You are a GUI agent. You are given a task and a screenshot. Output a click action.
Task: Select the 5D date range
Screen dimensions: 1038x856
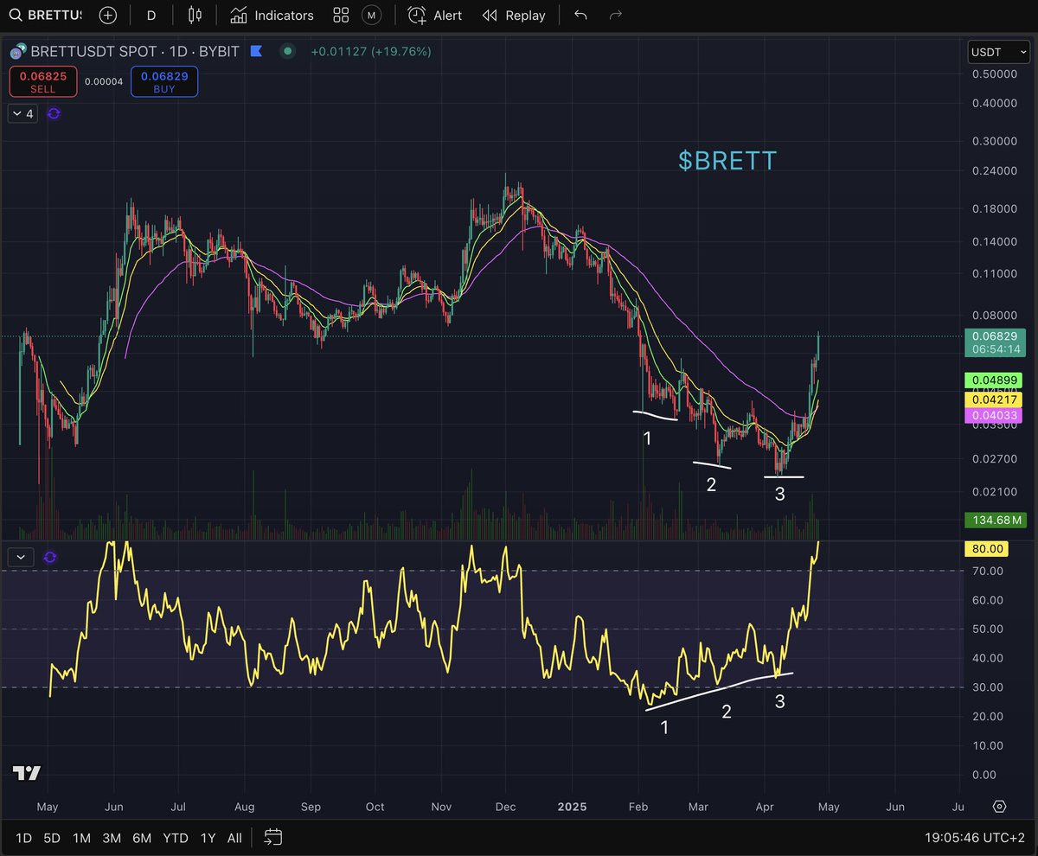click(52, 838)
